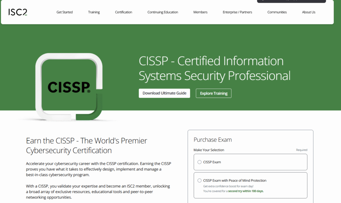This screenshot has width=341, height=203.
Task: Click the 'second try within 180 days' text
Action: (246, 191)
